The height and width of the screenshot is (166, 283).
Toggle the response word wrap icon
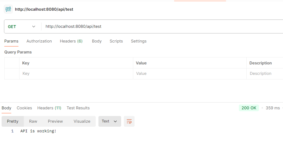click(129, 121)
